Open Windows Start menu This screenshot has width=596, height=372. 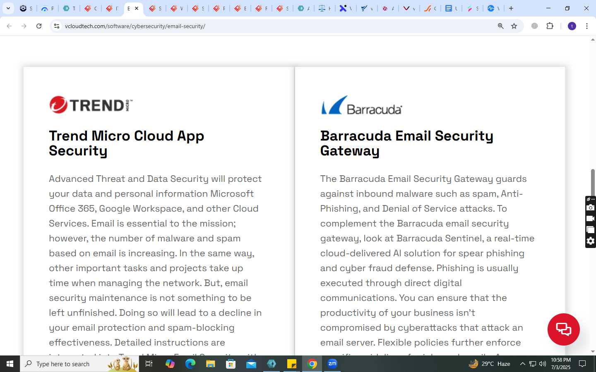[x=10, y=364]
